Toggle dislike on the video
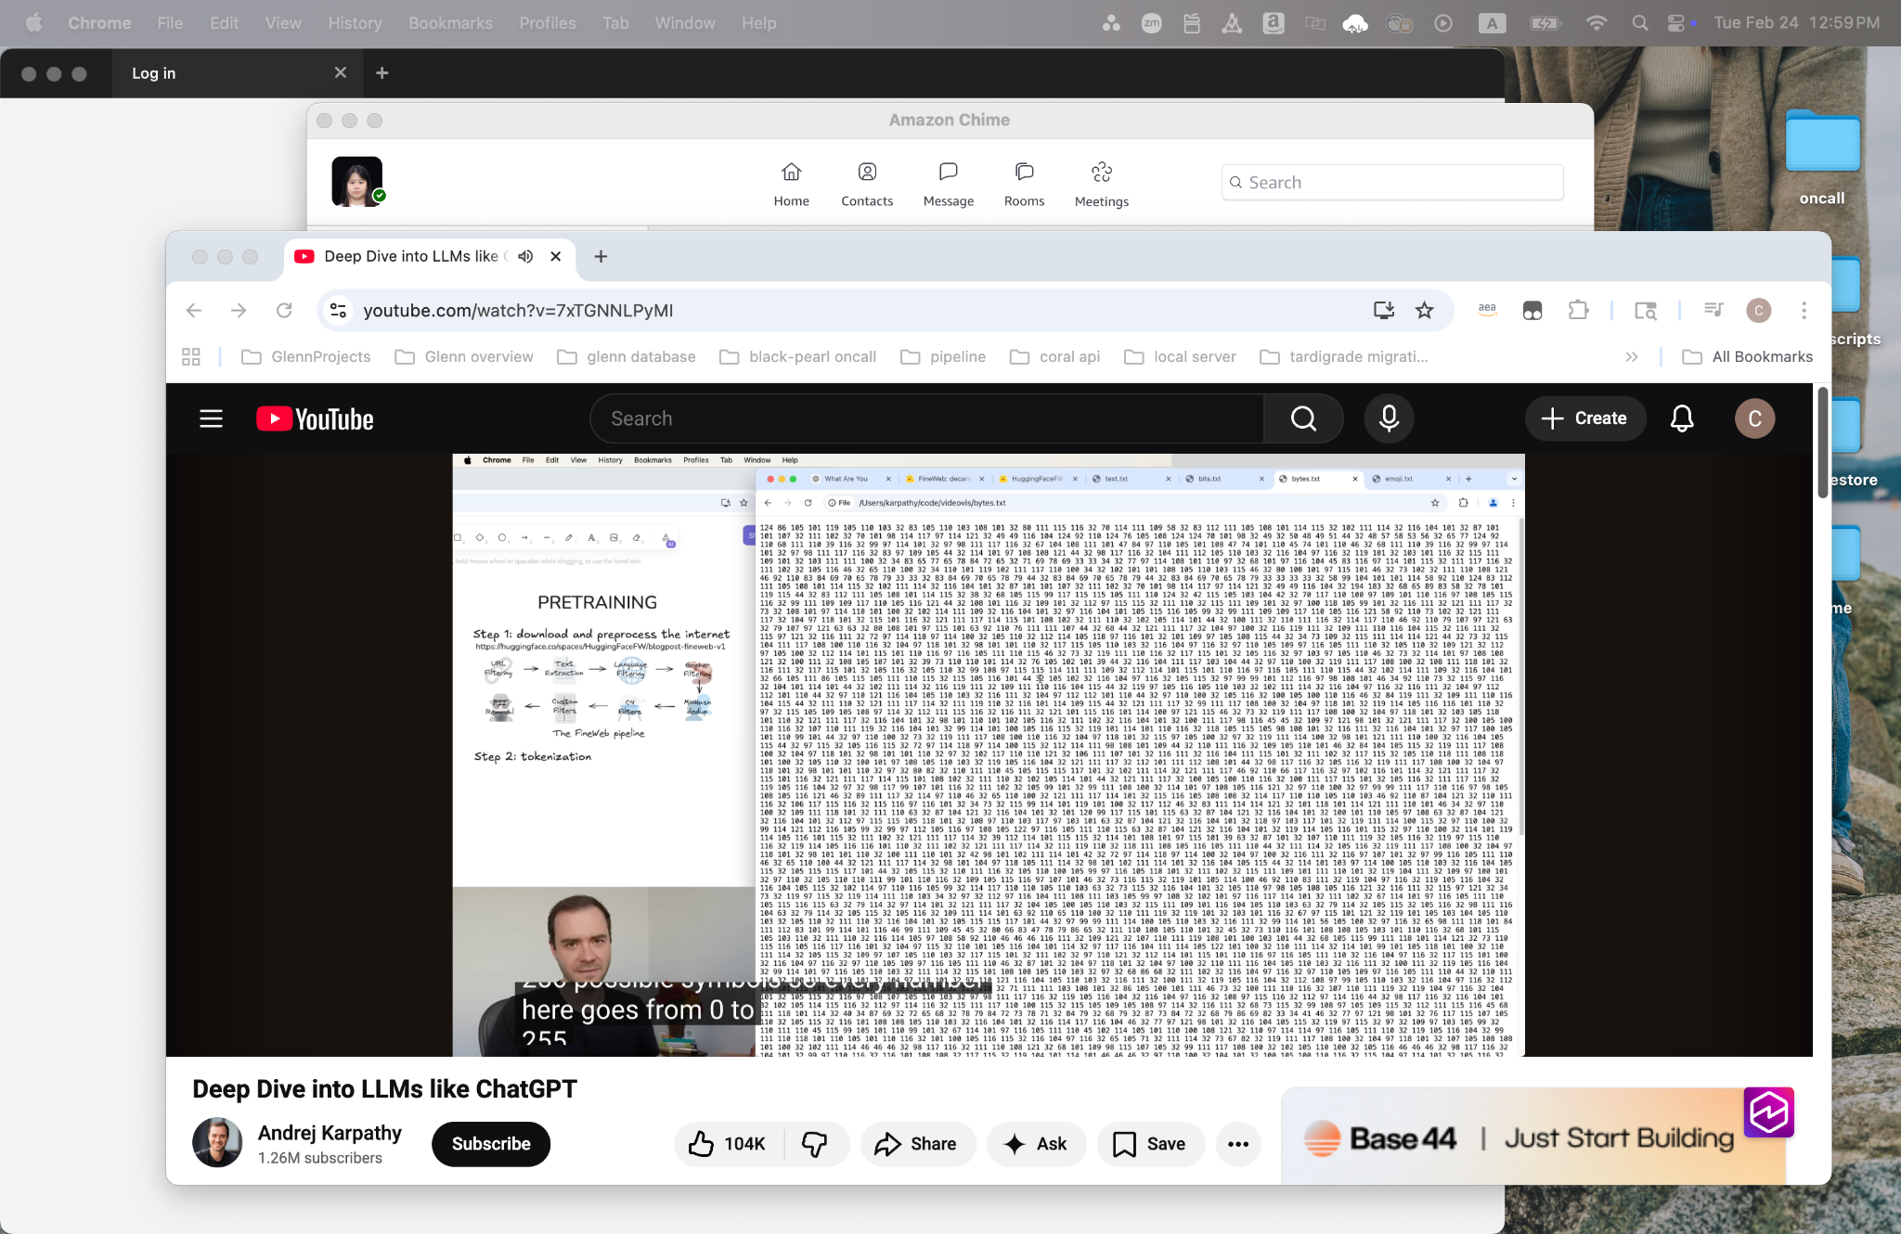 coord(813,1144)
